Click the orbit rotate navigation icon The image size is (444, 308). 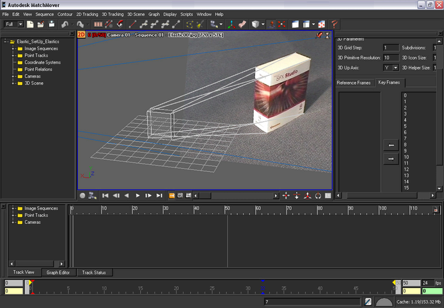(318, 196)
